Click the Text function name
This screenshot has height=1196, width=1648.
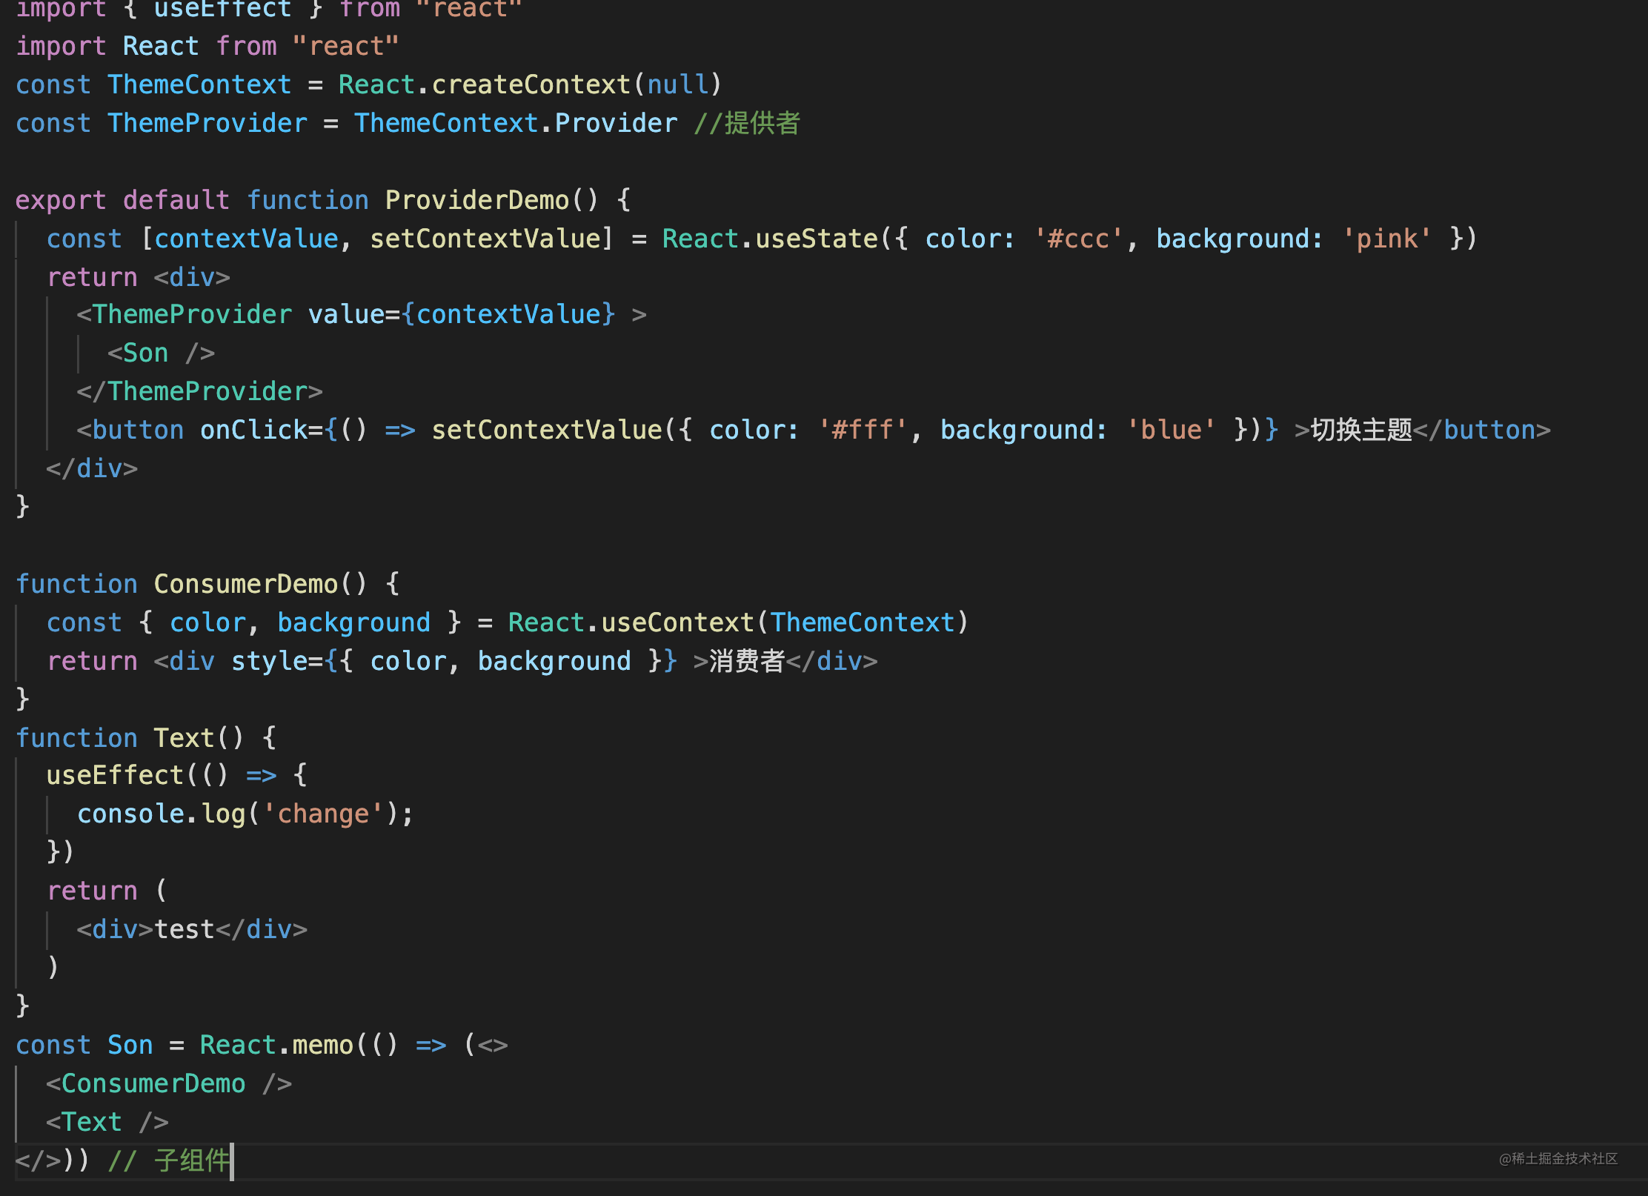click(183, 738)
